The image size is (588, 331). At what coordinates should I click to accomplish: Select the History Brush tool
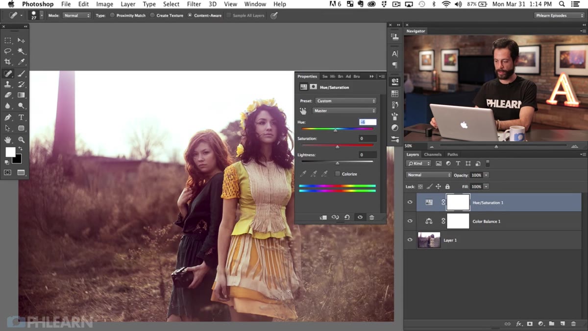coord(21,84)
